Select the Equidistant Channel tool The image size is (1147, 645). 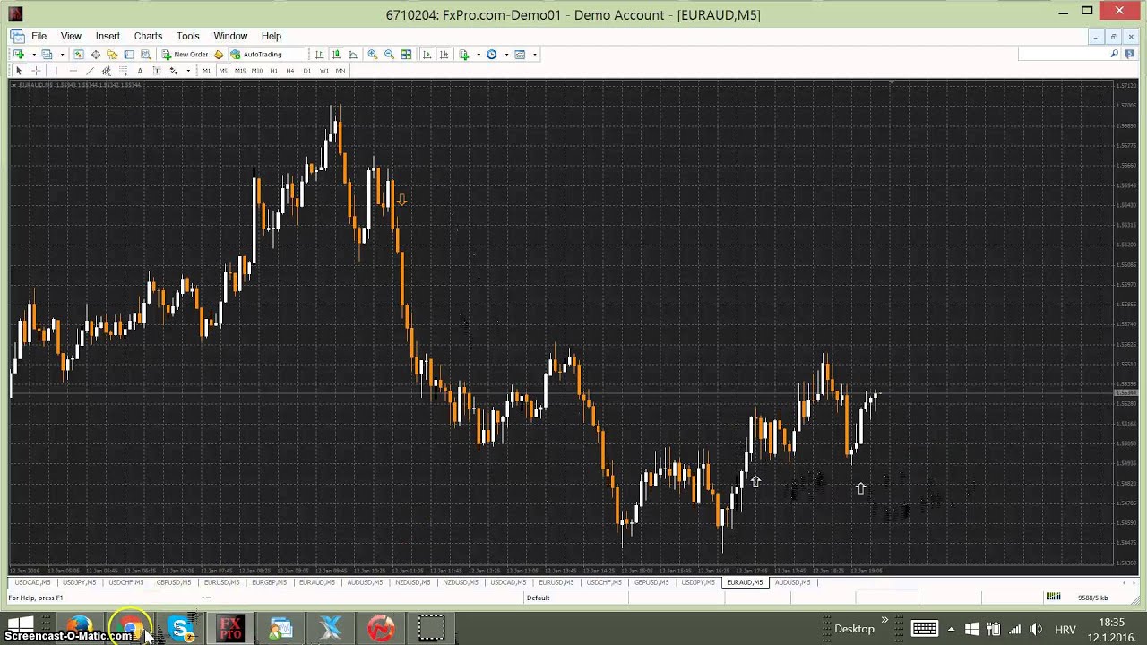pos(107,71)
